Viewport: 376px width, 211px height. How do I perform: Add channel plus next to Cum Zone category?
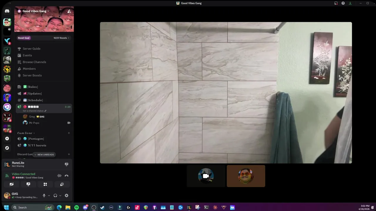(x=69, y=133)
